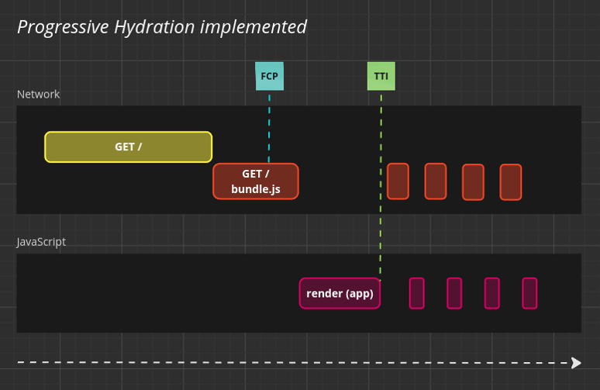Click the white timeline arrowhead
Viewport: 600px width, 390px height.
(576, 362)
